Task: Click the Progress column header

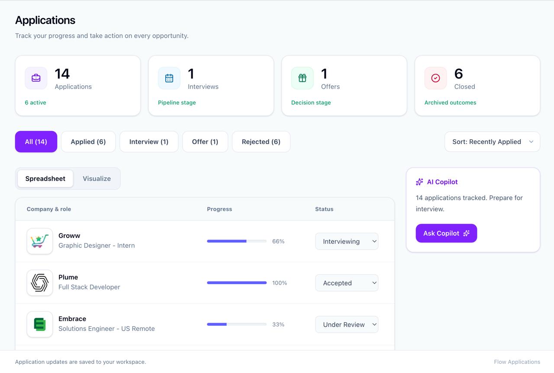Action: (x=219, y=209)
